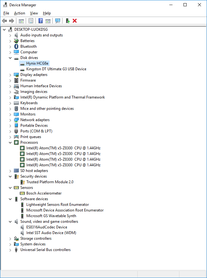The width and height of the screenshot is (207, 278).
Task: Click the Batteries category icon
Action: [x=16, y=41]
